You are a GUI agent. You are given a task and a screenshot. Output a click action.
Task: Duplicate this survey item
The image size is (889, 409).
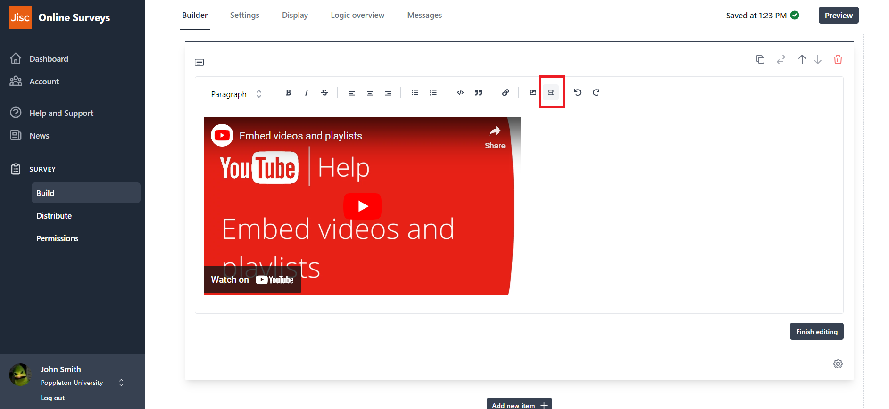click(760, 59)
